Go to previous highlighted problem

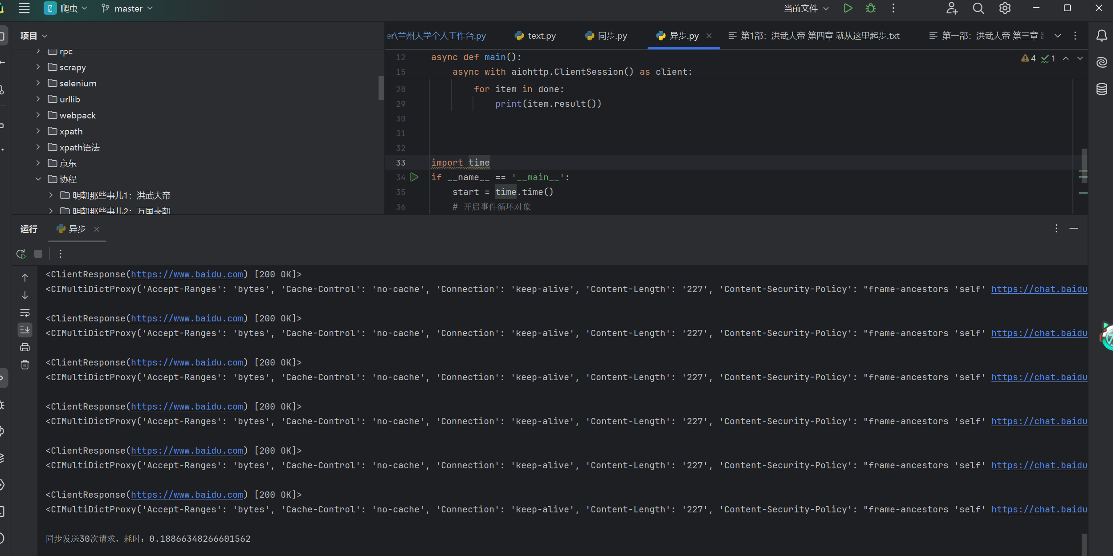(1066, 58)
